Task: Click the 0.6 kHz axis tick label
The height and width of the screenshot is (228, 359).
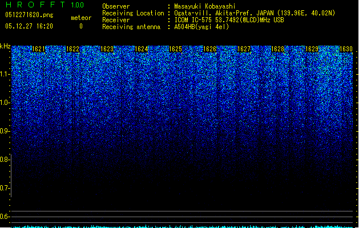Action: point(5,217)
